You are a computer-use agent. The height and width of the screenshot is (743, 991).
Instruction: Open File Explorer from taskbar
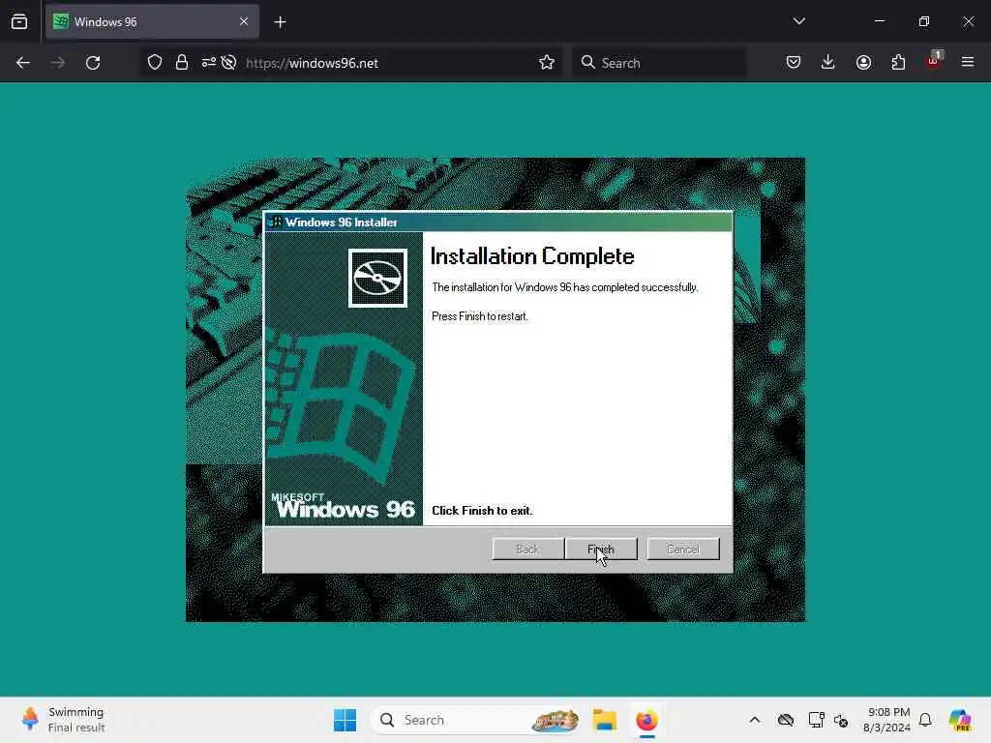[604, 720]
